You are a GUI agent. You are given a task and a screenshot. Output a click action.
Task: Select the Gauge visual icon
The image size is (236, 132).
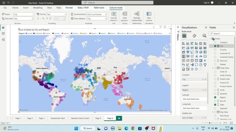[201, 56]
